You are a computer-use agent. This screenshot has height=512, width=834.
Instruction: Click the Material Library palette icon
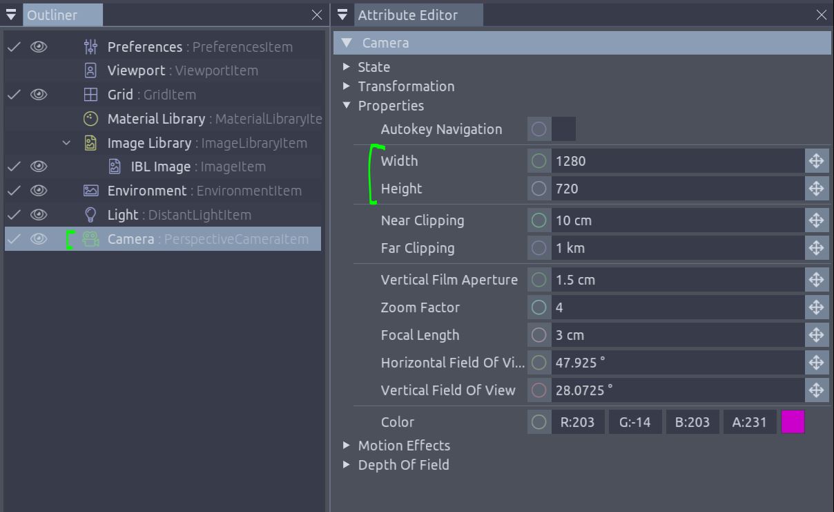[x=90, y=119]
